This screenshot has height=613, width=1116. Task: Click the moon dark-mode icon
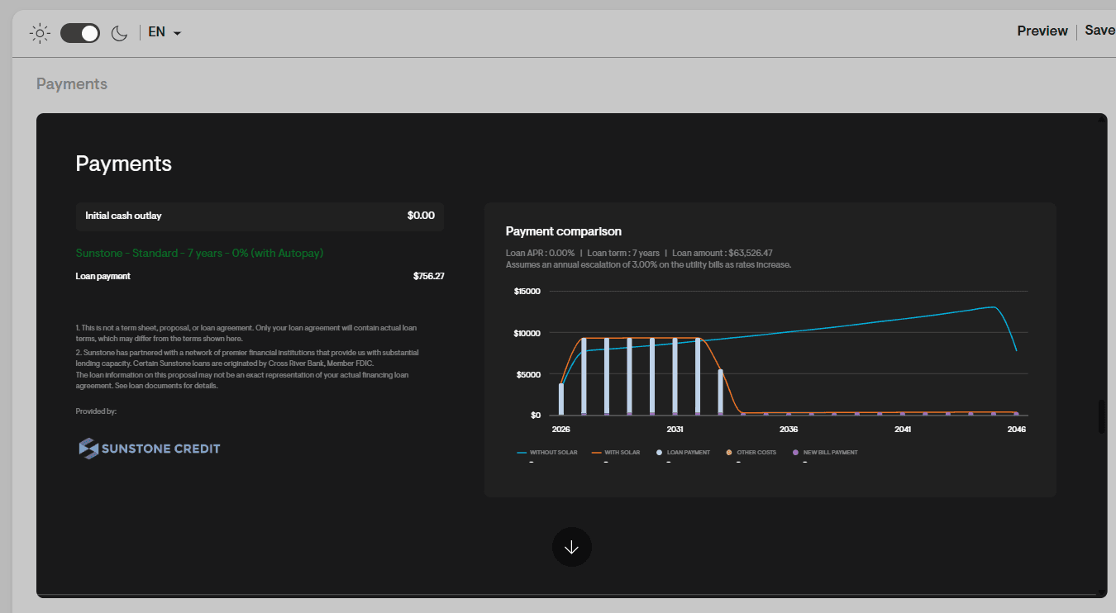coord(120,33)
